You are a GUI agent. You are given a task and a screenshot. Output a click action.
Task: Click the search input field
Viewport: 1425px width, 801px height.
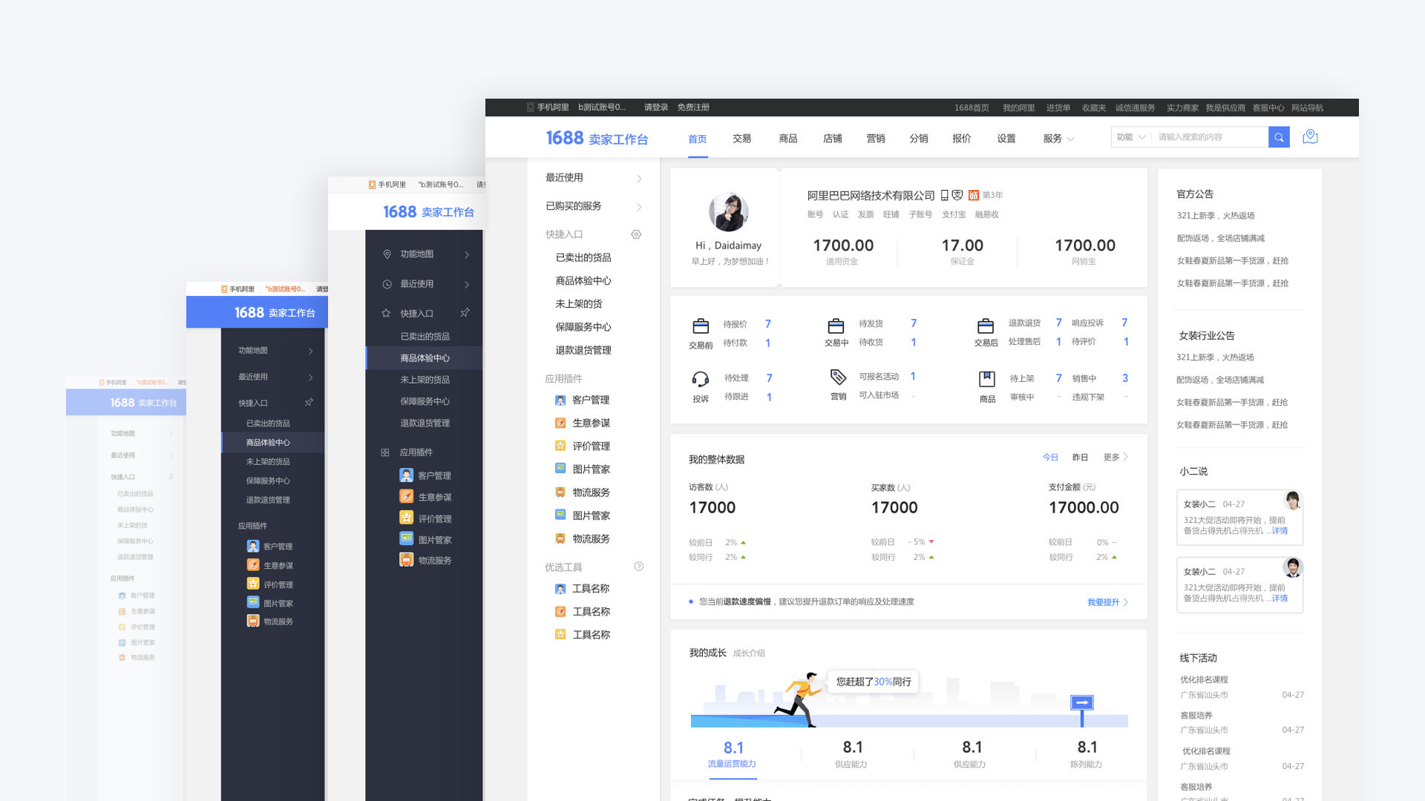(x=1210, y=137)
